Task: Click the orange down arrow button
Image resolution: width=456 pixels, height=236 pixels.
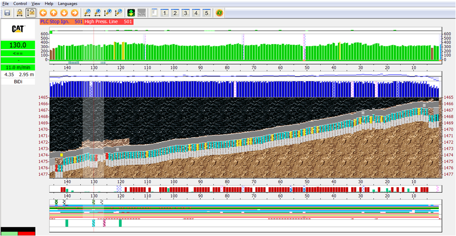Action: (64, 13)
